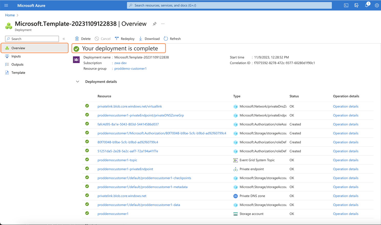The image size is (381, 225).
Task: Open the proddemo-customer1 resource group link
Action: click(130, 69)
